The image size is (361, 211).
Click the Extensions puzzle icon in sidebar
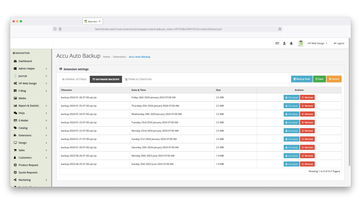tap(15, 135)
